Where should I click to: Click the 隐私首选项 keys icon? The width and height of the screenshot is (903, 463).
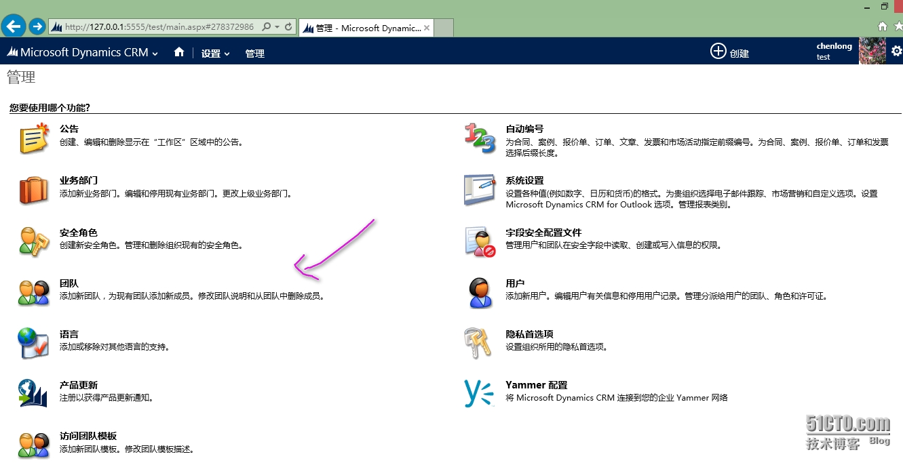click(478, 343)
